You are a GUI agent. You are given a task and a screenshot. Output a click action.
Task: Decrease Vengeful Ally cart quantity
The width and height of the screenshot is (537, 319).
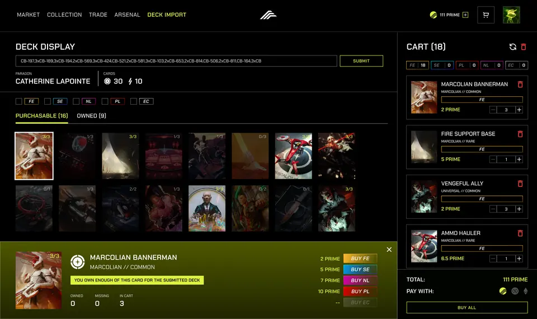pos(493,209)
